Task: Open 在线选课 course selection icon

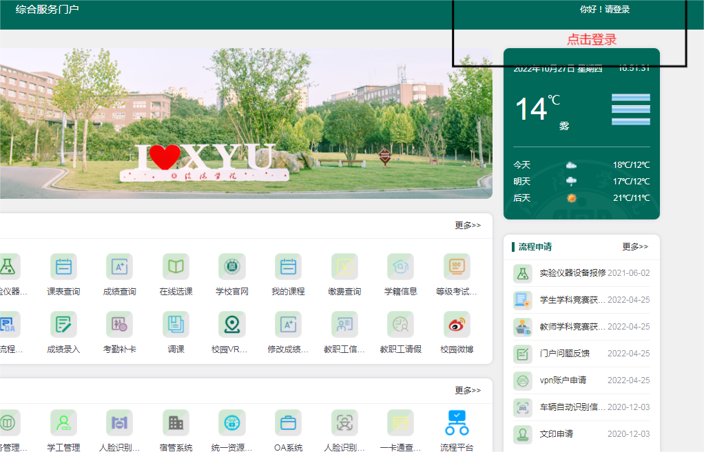Action: 176,267
